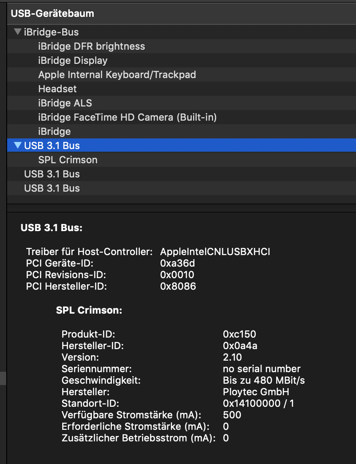Click the Produkt-ID value 0xc150
The height and width of the screenshot is (464, 356).
click(239, 334)
